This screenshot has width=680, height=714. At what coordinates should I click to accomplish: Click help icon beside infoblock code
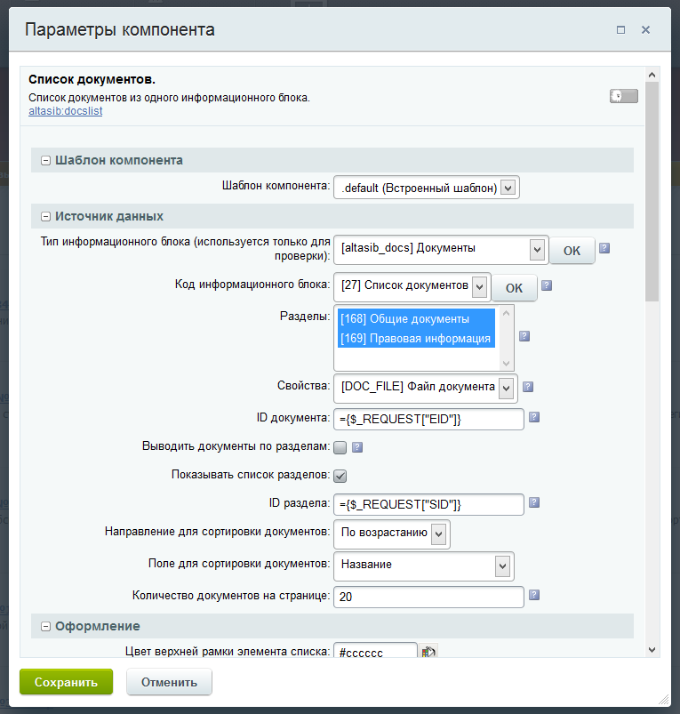[547, 285]
